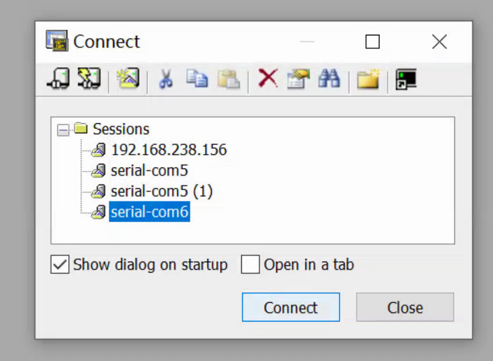
Task: Collapse the Sessions folder tree
Action: coord(63,130)
